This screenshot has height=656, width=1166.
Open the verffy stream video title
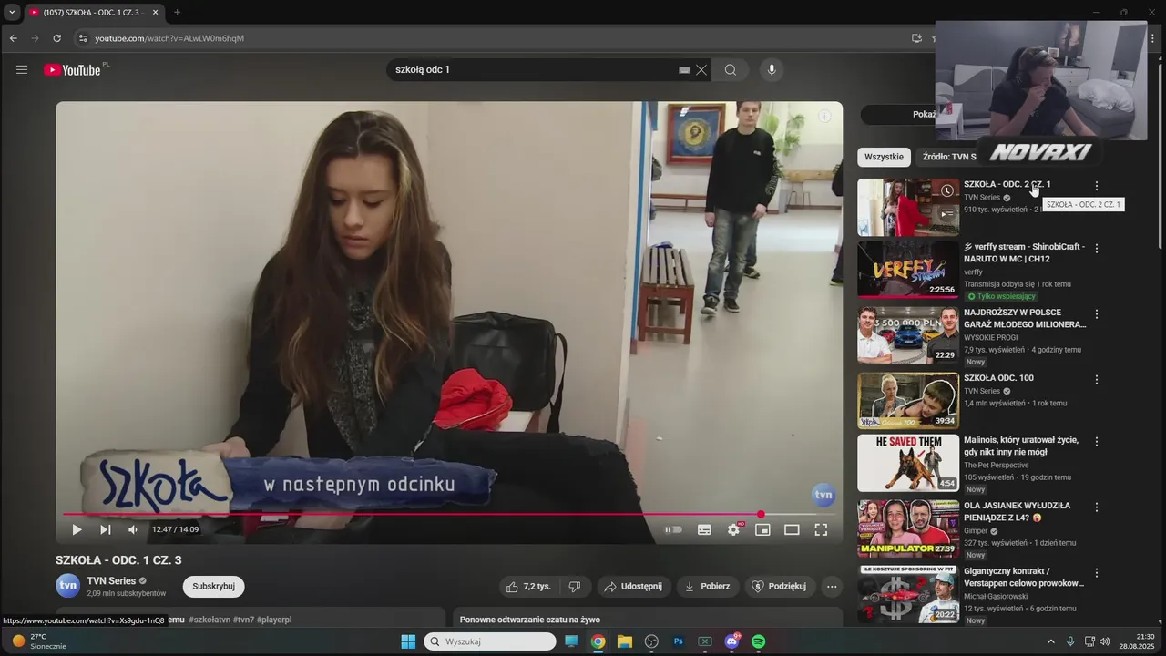click(1024, 252)
